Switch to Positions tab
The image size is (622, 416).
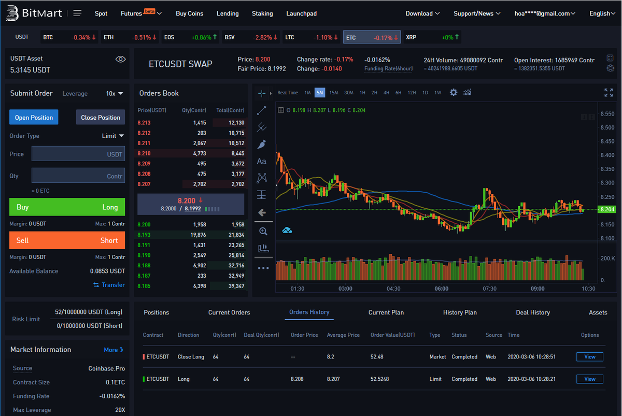point(157,312)
